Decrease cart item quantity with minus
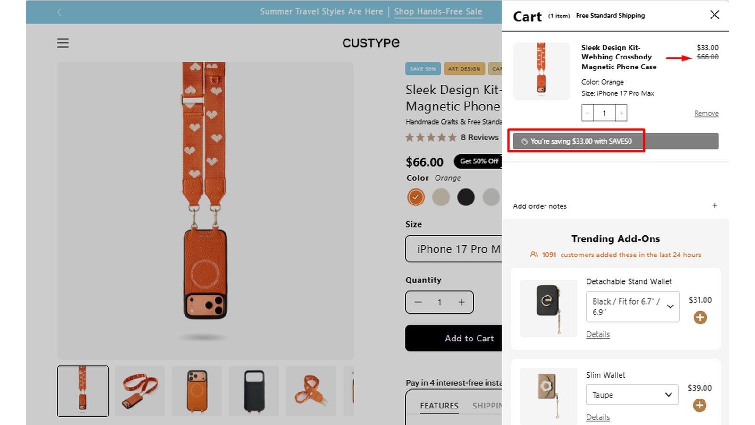This screenshot has height=425, width=755. click(x=587, y=113)
